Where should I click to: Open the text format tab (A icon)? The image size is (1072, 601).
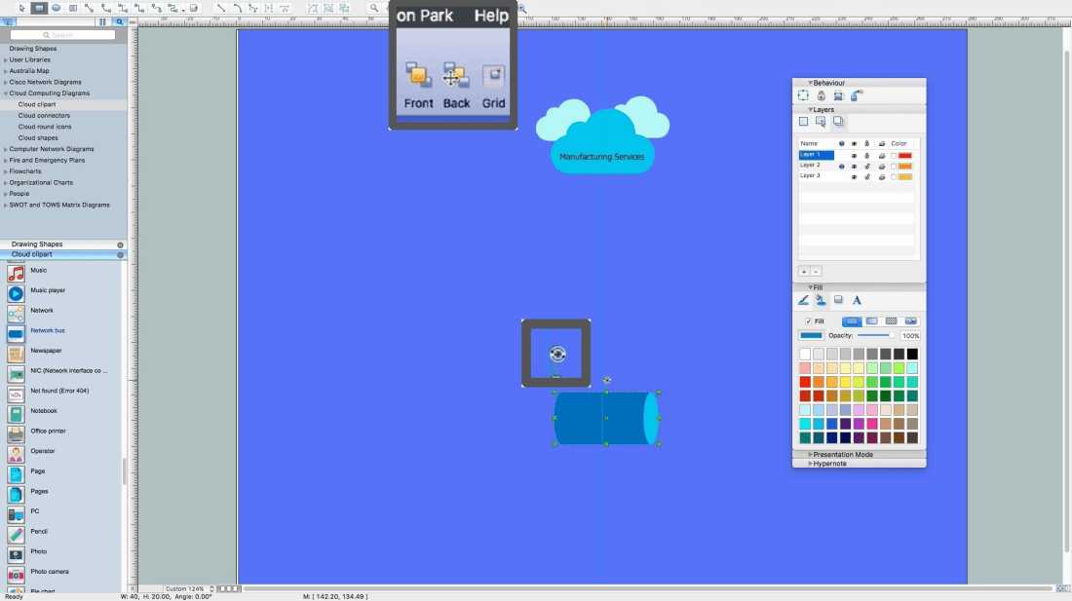[x=857, y=300]
